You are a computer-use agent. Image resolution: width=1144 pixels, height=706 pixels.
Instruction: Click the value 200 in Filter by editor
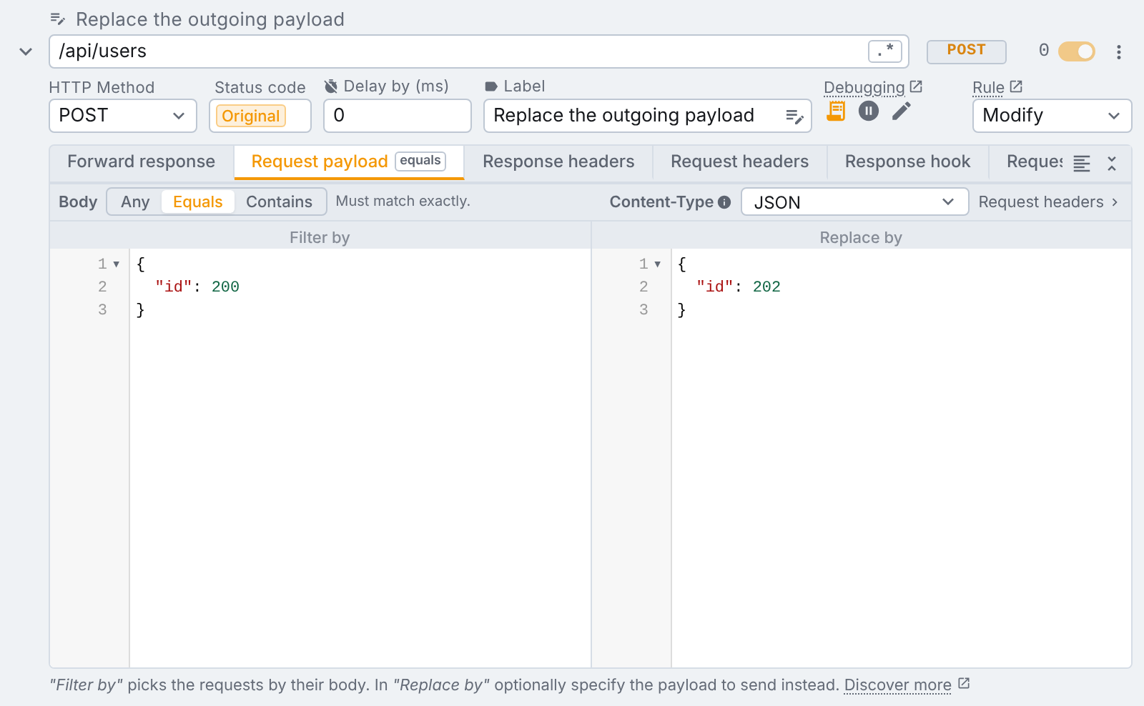(x=225, y=287)
